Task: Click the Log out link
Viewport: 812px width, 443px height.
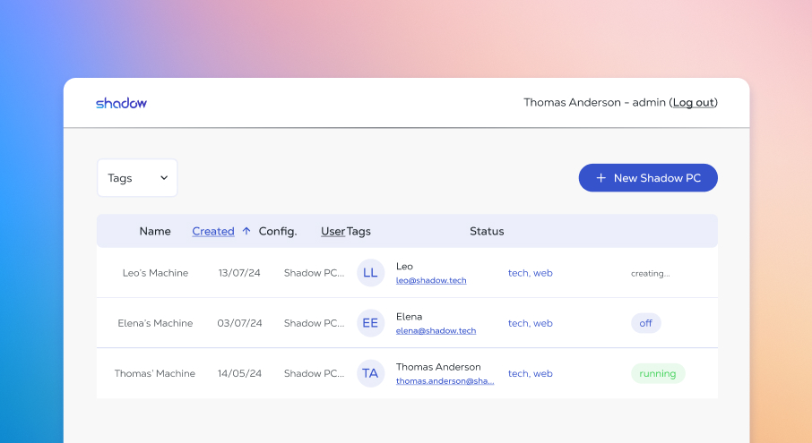Action: pyautogui.click(x=694, y=103)
